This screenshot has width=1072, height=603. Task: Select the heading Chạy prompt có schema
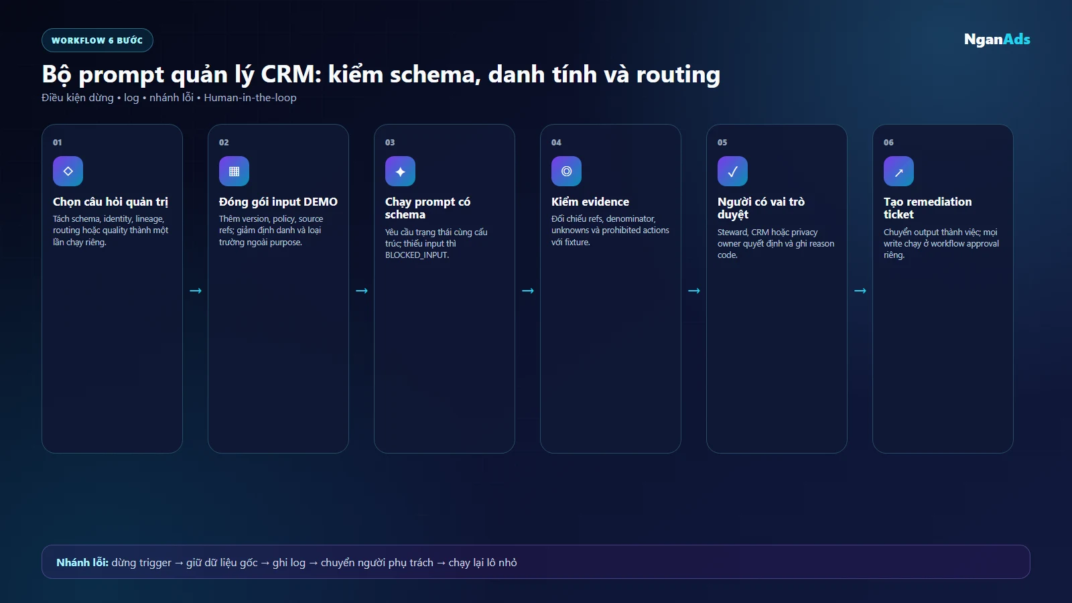pos(427,208)
